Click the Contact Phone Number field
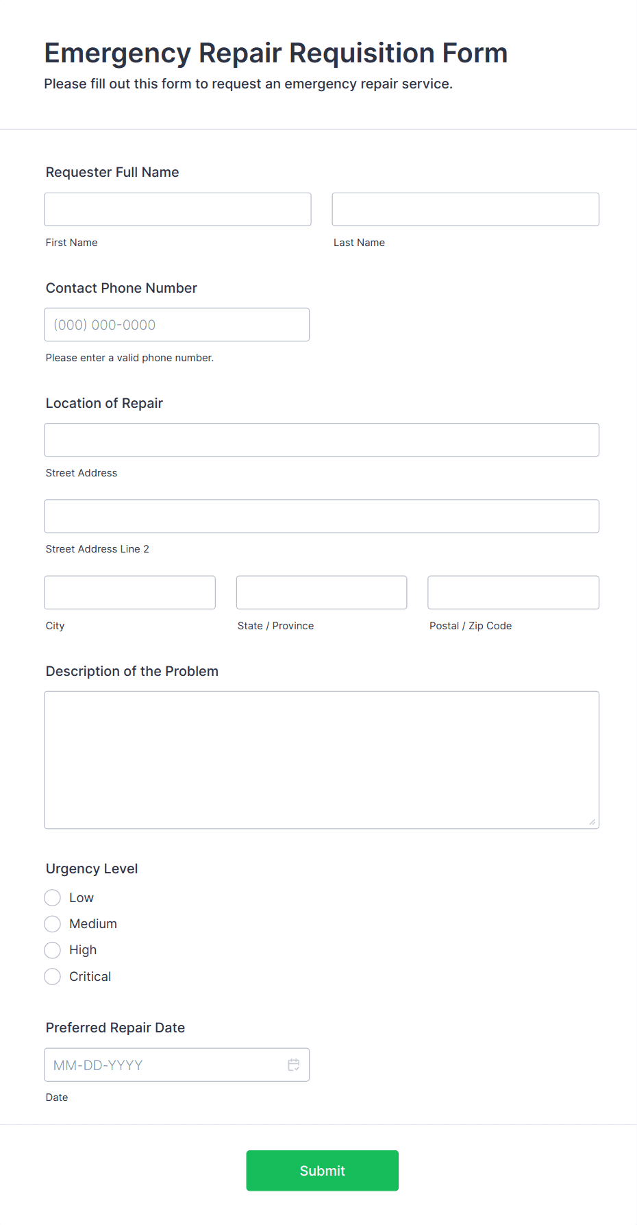The height and width of the screenshot is (1225, 637). tap(177, 324)
